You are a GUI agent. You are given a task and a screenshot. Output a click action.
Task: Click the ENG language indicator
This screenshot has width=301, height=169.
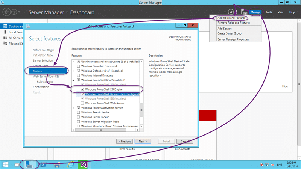coord(280,164)
